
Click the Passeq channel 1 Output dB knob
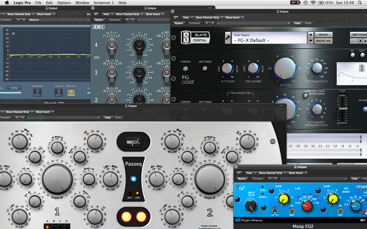point(57,179)
